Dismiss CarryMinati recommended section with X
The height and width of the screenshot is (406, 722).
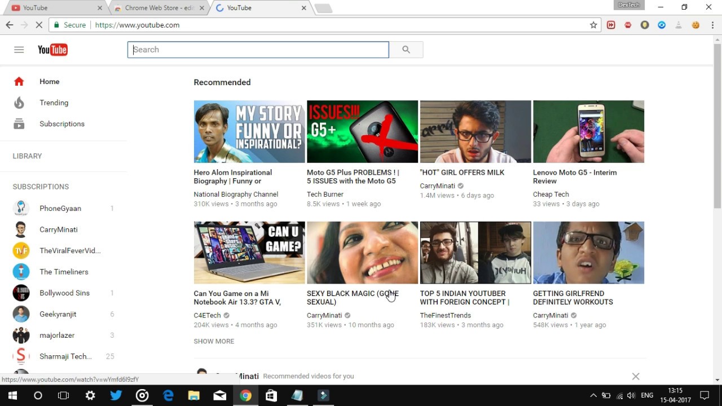click(x=636, y=376)
